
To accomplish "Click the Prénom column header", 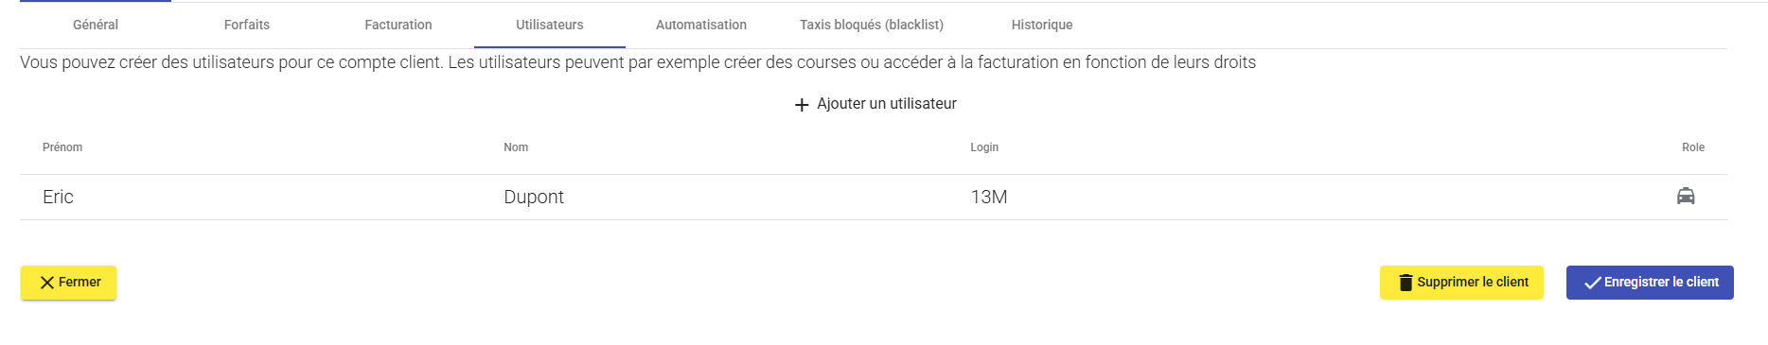I will 62,147.
